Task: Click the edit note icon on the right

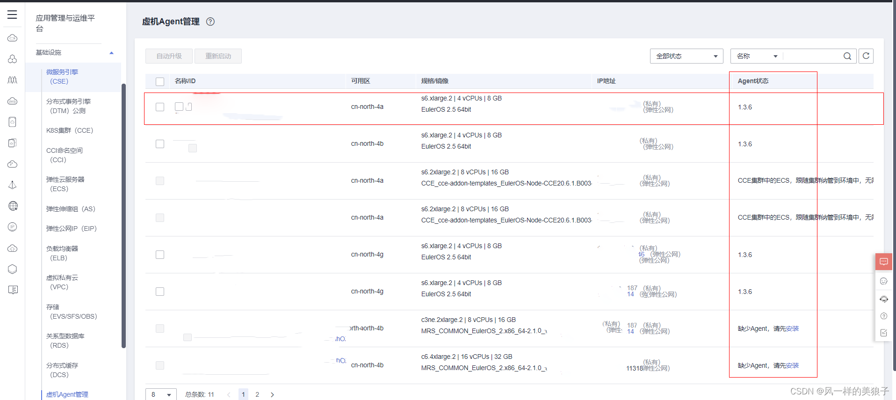Action: tap(884, 333)
